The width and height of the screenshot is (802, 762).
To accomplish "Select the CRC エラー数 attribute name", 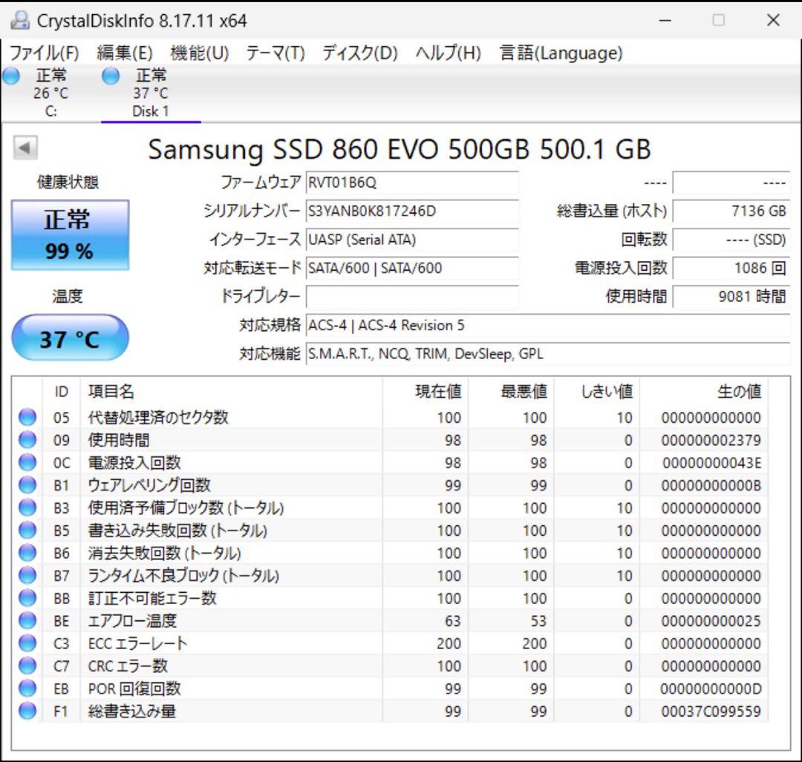I will (x=128, y=666).
